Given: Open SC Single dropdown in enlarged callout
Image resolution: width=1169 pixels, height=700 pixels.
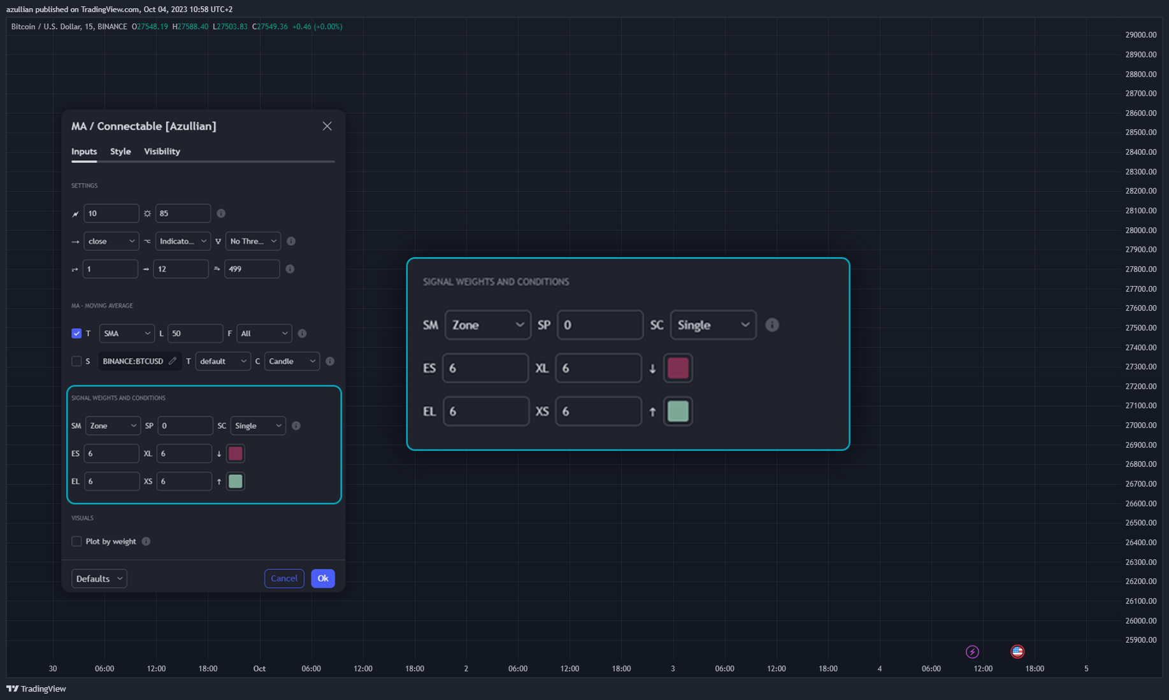Looking at the screenshot, I should (x=713, y=325).
